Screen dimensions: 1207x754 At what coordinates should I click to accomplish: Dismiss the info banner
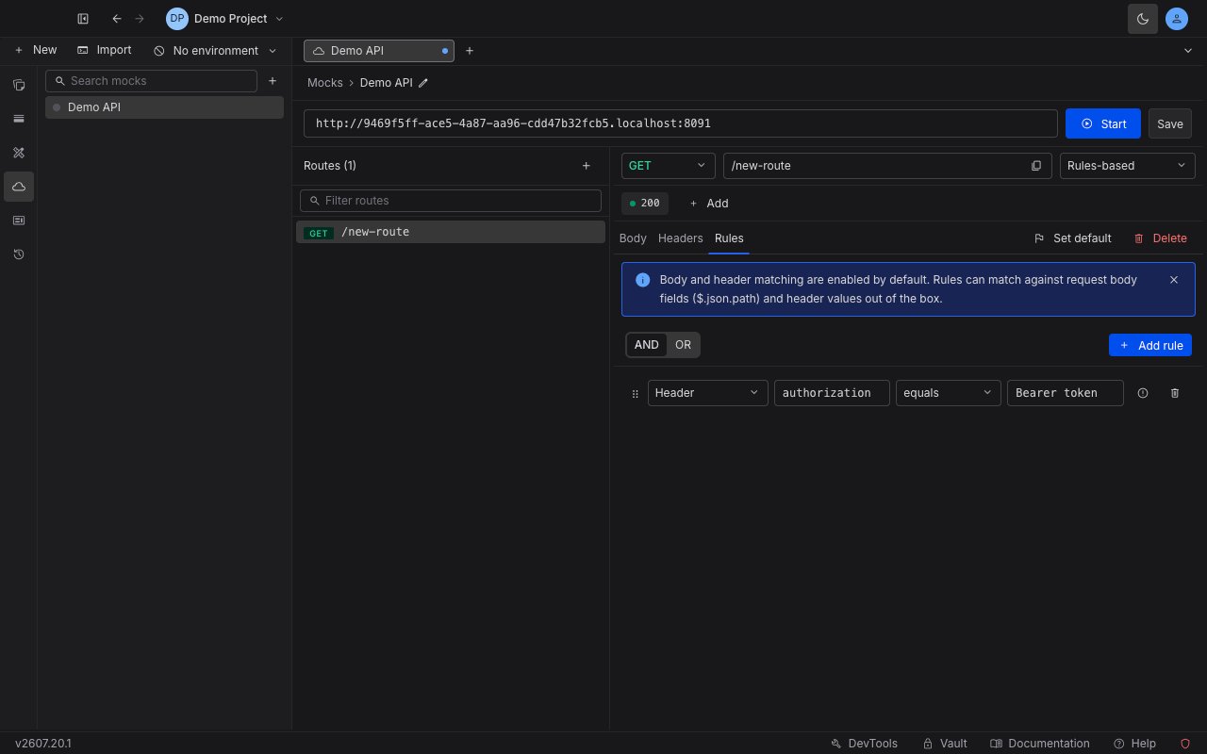(1174, 280)
